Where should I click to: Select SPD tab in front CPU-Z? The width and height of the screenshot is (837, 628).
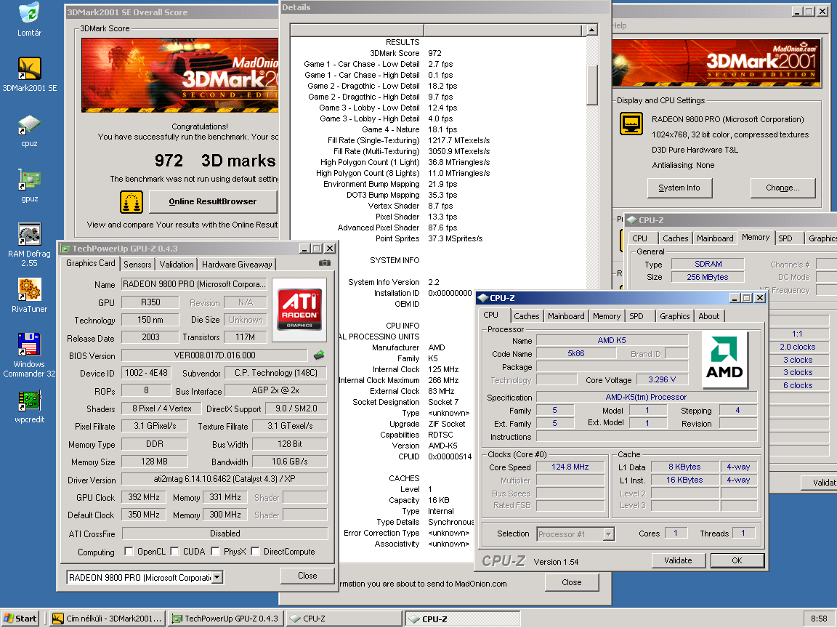click(636, 316)
